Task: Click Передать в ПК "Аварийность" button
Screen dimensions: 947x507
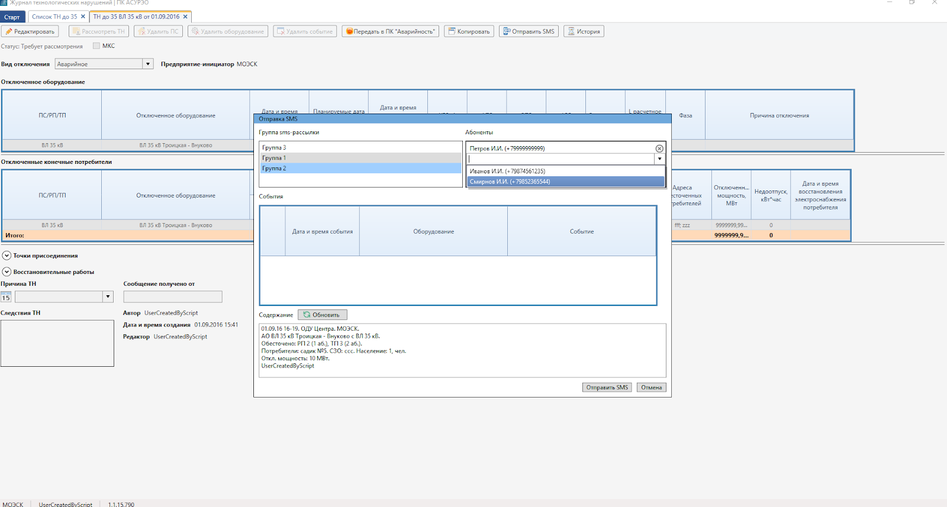Action: click(x=390, y=31)
